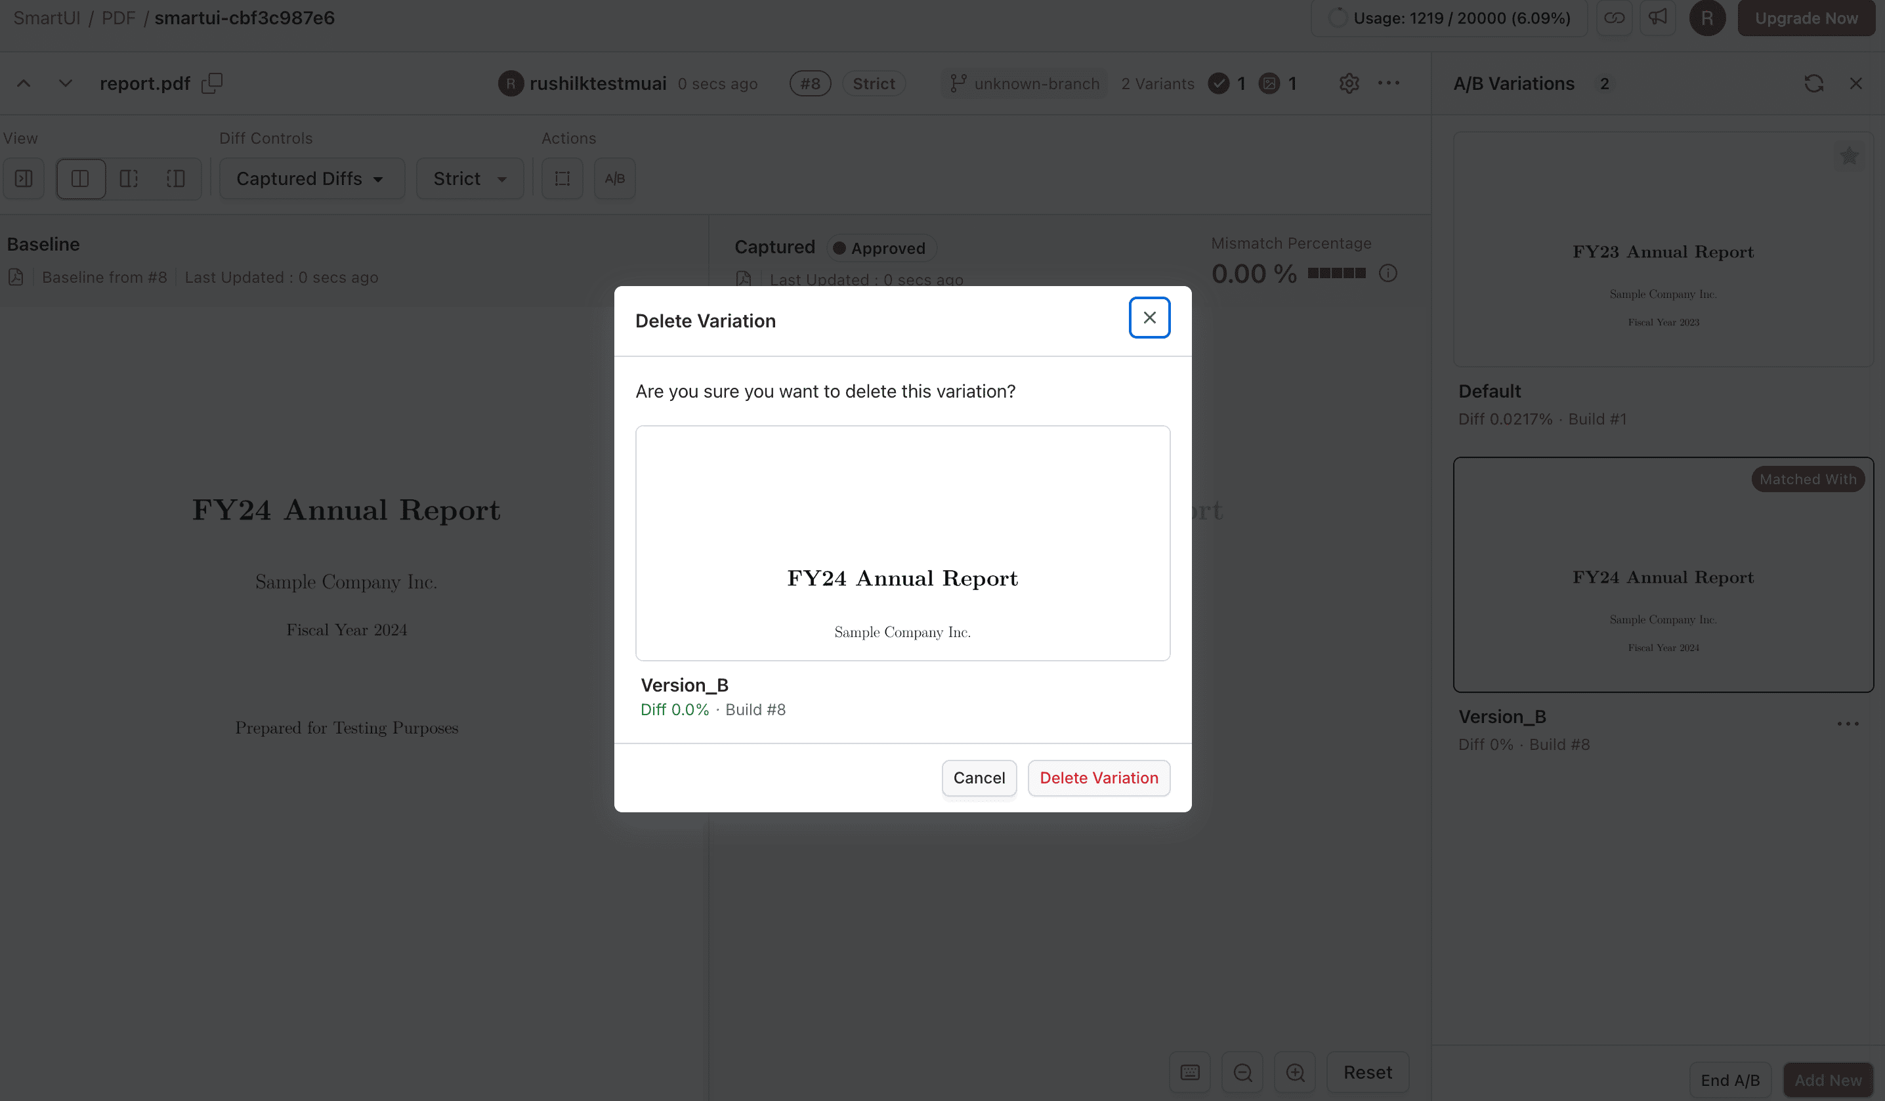The width and height of the screenshot is (1885, 1101).
Task: Click End A/B button
Action: (x=1730, y=1080)
